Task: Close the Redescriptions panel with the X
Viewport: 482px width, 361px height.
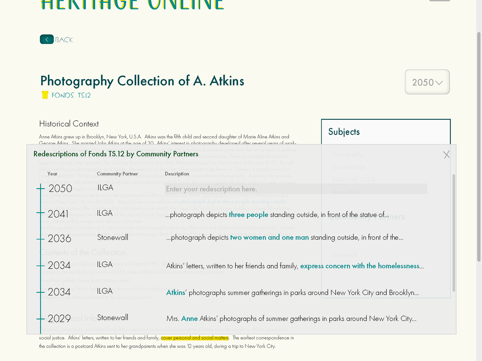Action: (x=446, y=154)
